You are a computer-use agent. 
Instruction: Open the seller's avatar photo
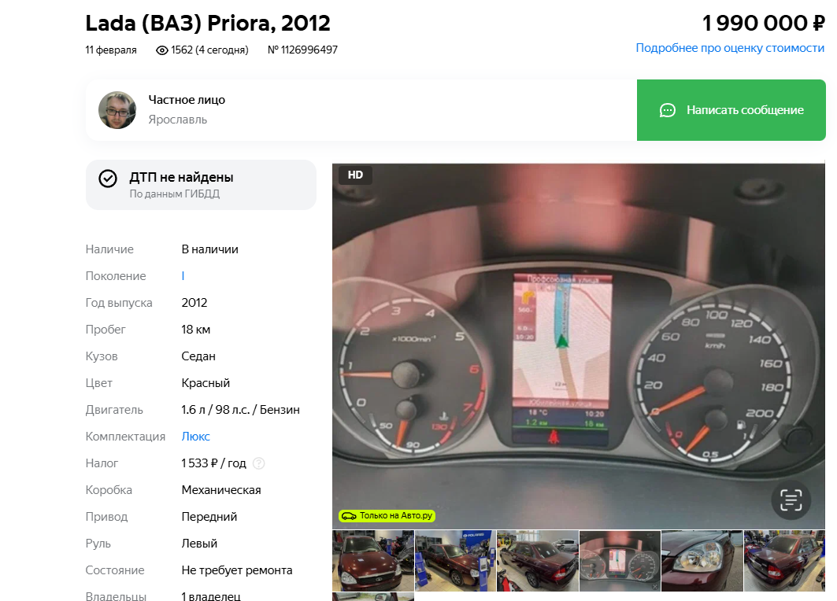(117, 110)
